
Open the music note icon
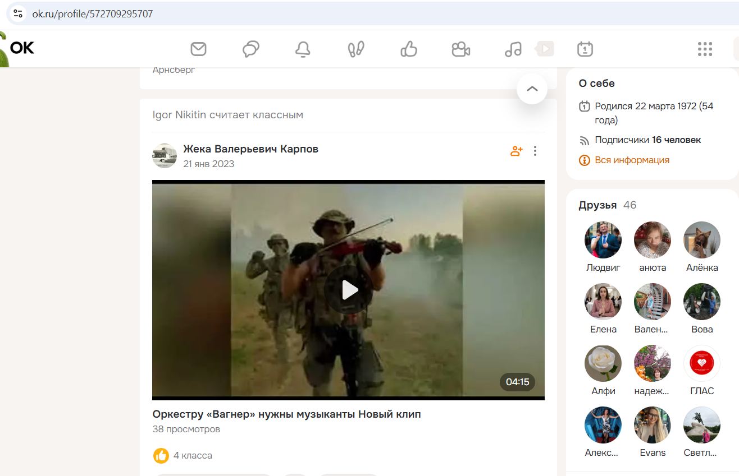point(513,49)
